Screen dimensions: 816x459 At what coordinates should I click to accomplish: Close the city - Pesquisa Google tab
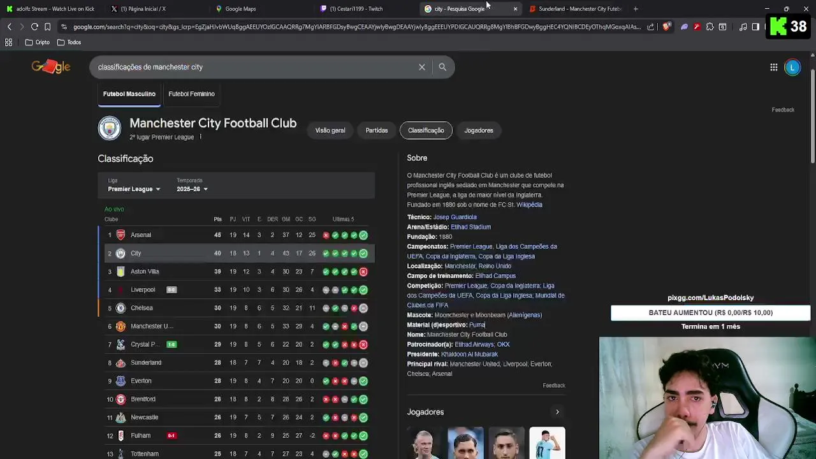coord(515,9)
